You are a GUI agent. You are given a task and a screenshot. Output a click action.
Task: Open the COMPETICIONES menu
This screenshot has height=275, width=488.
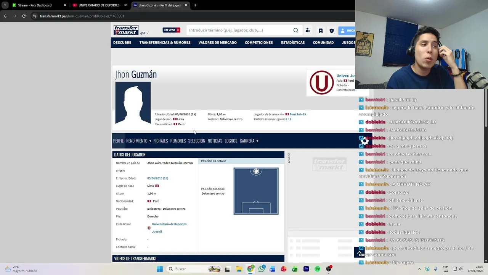[x=259, y=42]
